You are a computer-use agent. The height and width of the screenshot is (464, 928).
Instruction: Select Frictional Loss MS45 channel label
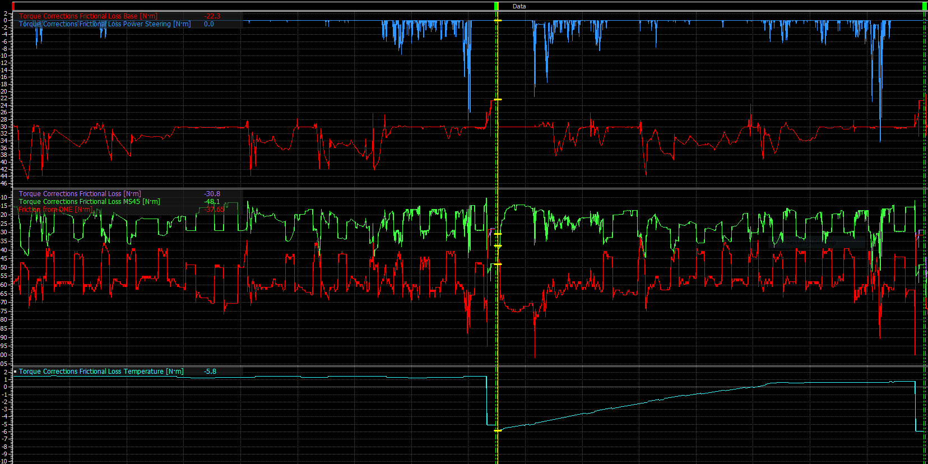pyautogui.click(x=89, y=202)
